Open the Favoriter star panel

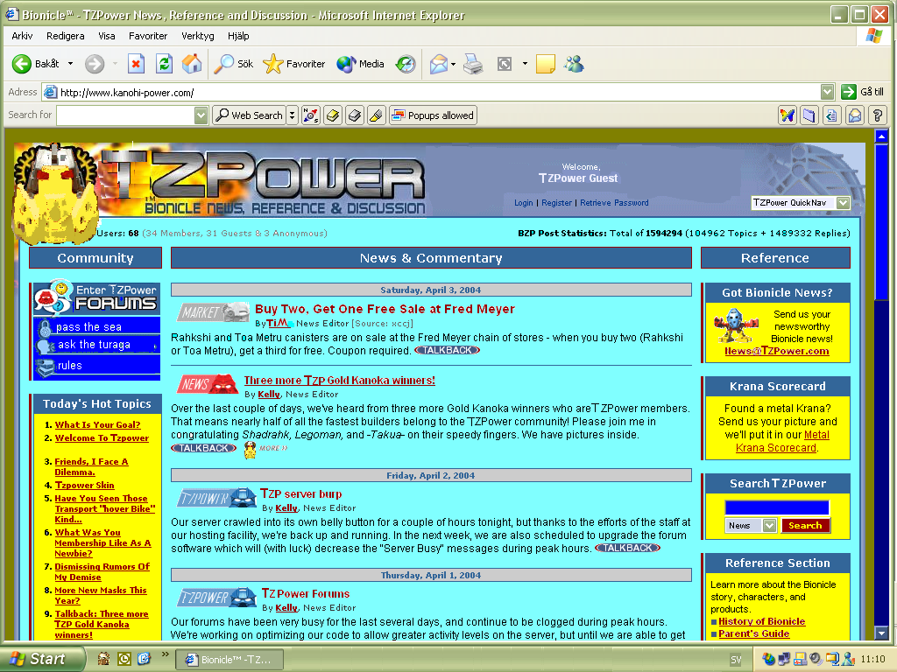tap(294, 63)
